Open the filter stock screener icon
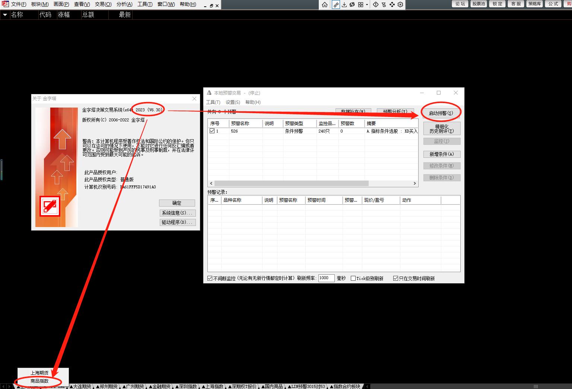572x389 pixels. point(384,4)
